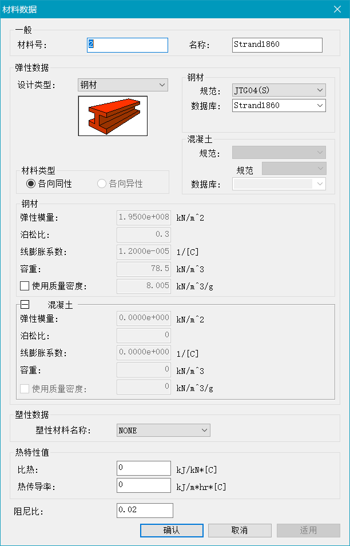Enable the 钢材 使用质量密度 checkbox
The width and height of the screenshot is (350, 546).
[25, 286]
